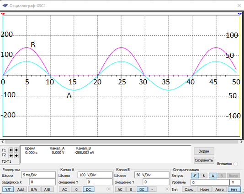Open Развертка scale 5 ms/Div field
The image size is (244, 194).
tap(38, 175)
